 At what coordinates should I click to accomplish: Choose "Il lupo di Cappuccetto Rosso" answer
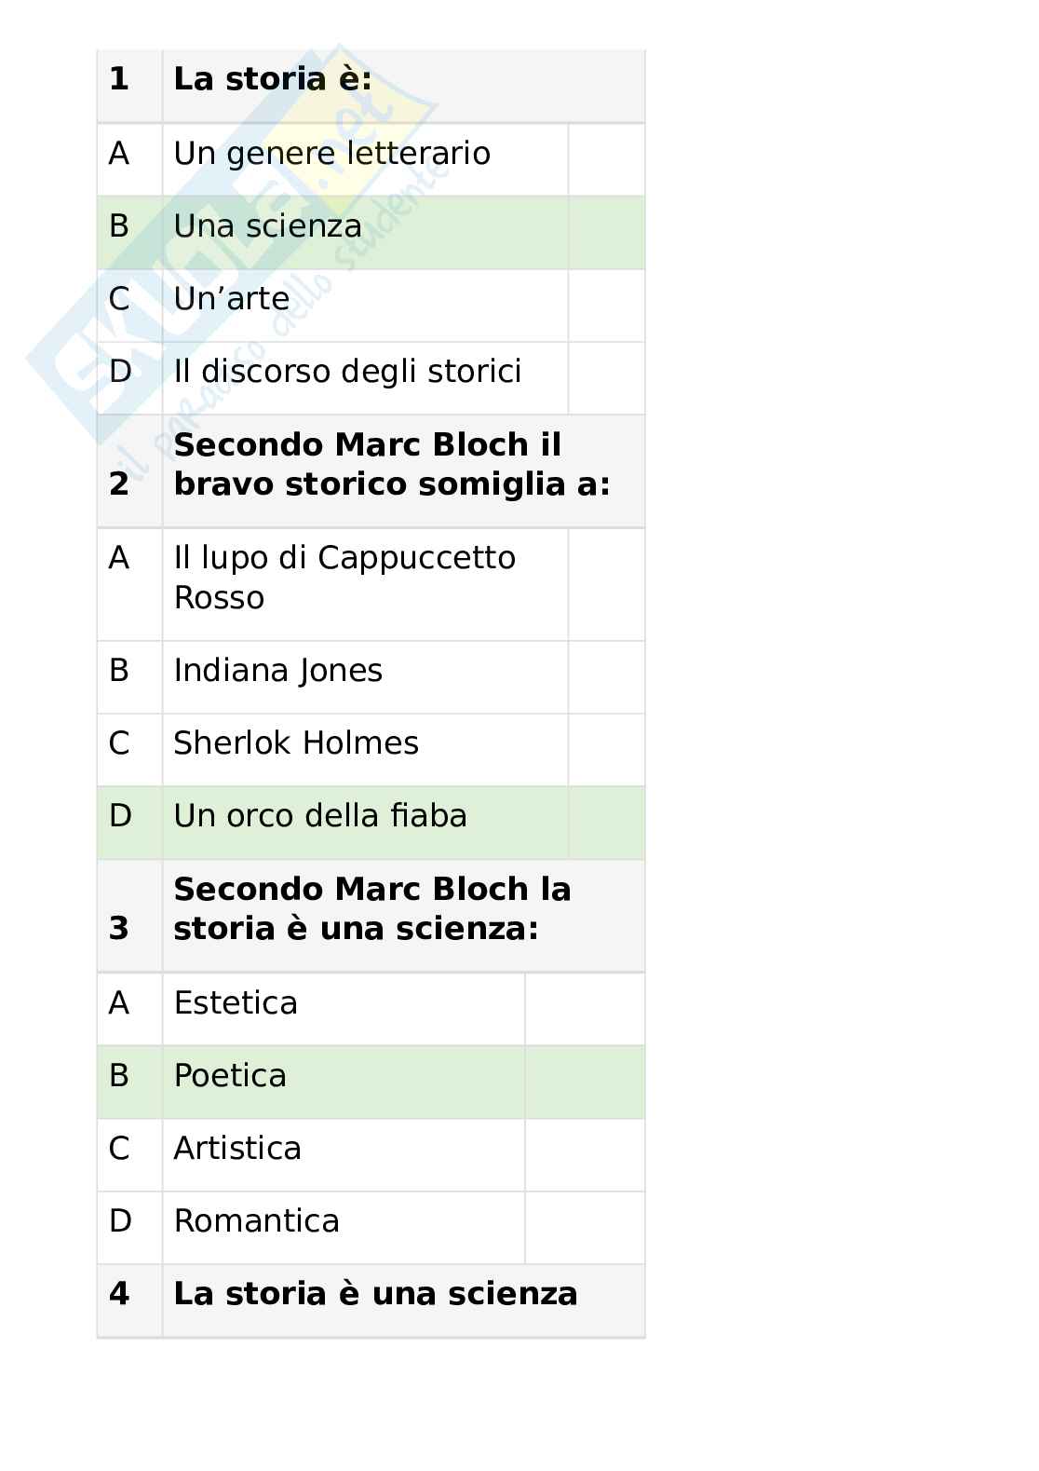pos(344,578)
